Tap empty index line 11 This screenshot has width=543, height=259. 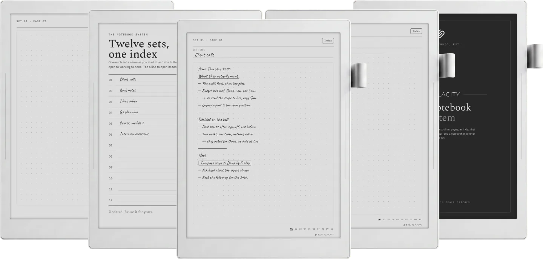click(143, 189)
